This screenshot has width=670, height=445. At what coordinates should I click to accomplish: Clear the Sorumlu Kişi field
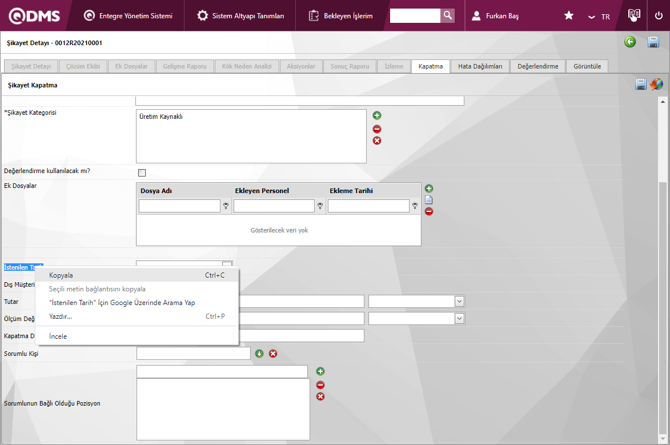273,354
